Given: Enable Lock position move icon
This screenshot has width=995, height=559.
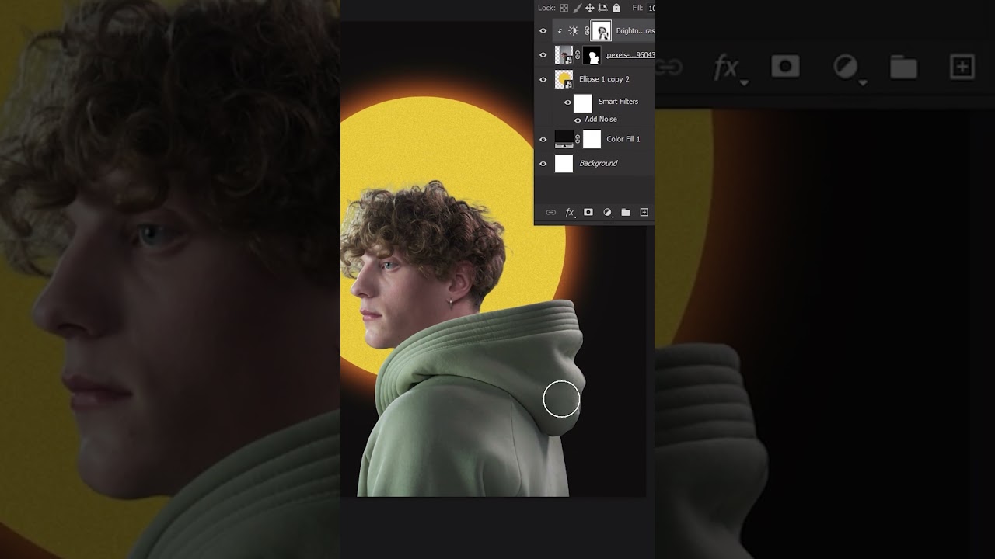Looking at the screenshot, I should (x=590, y=8).
